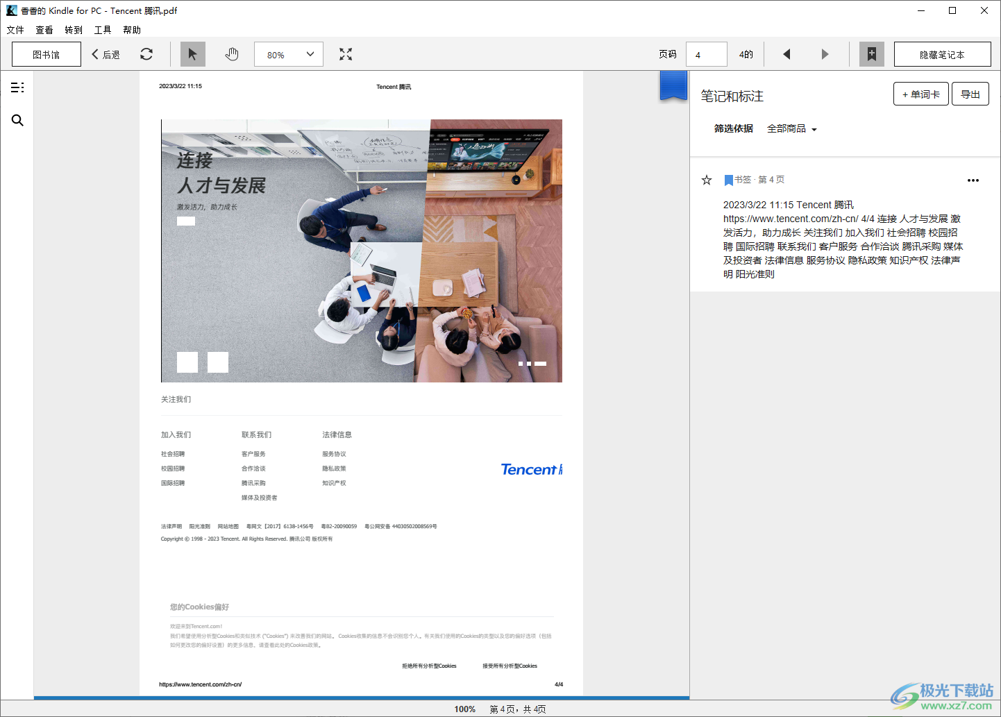Click the 100% zoom status text
This screenshot has width=1001, height=717.
(465, 709)
